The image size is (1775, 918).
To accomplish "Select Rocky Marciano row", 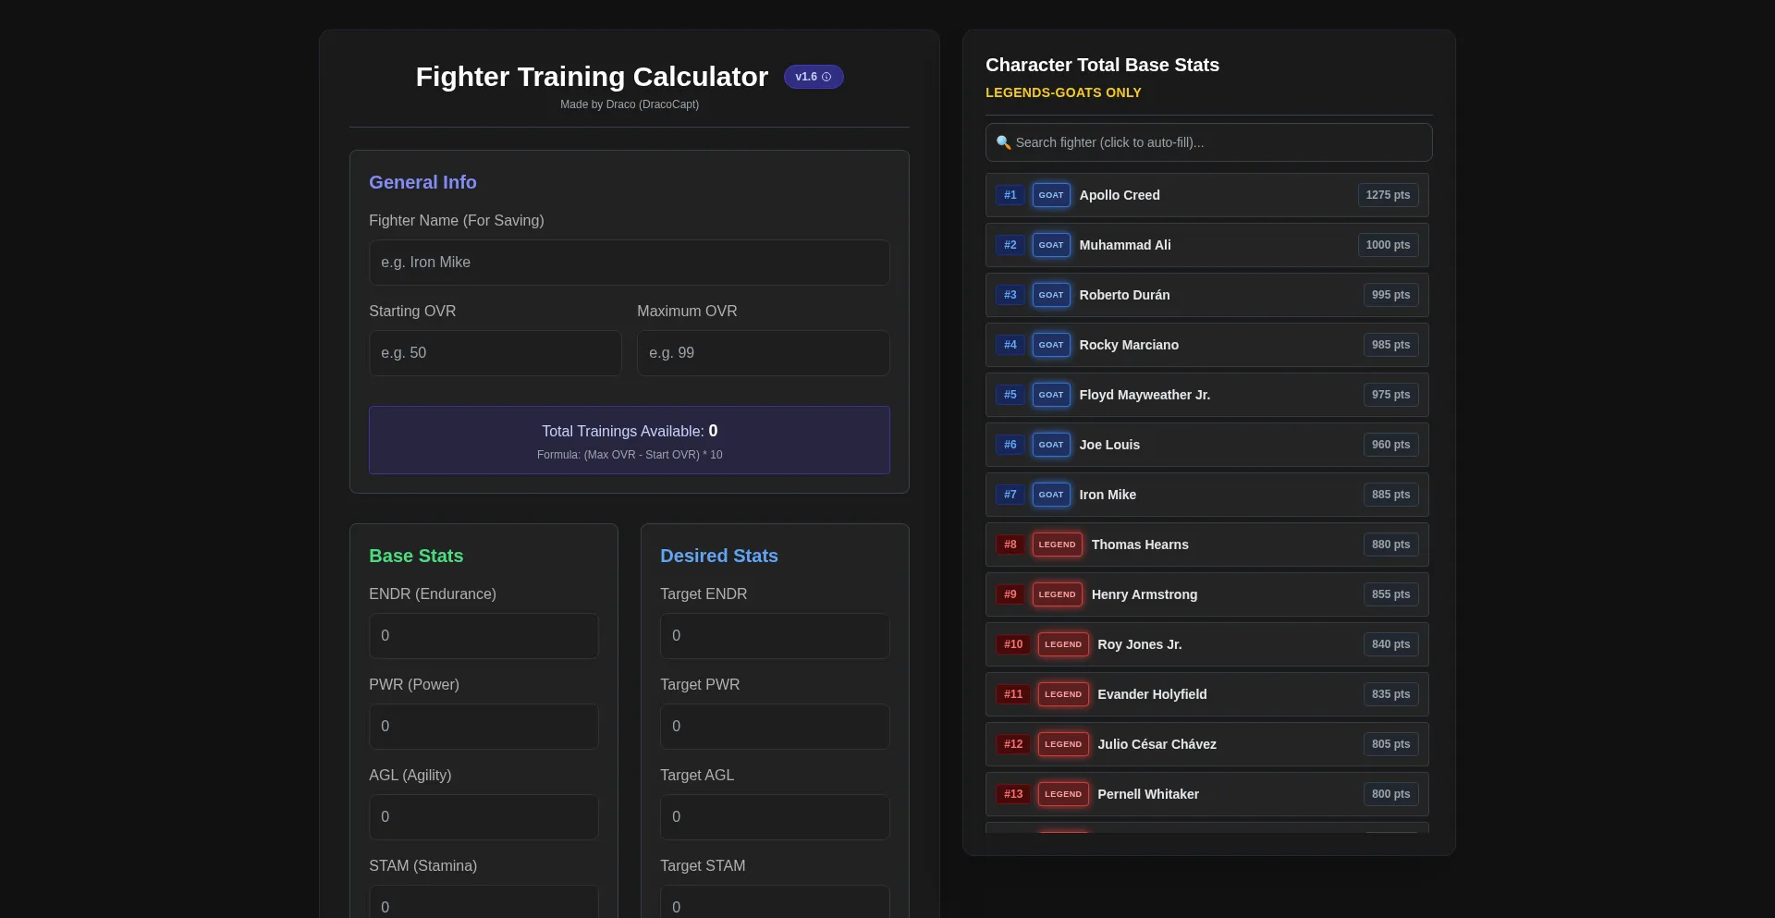I will click(1207, 345).
